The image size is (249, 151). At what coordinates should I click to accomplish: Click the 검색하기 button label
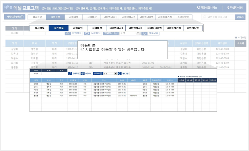click(76, 74)
